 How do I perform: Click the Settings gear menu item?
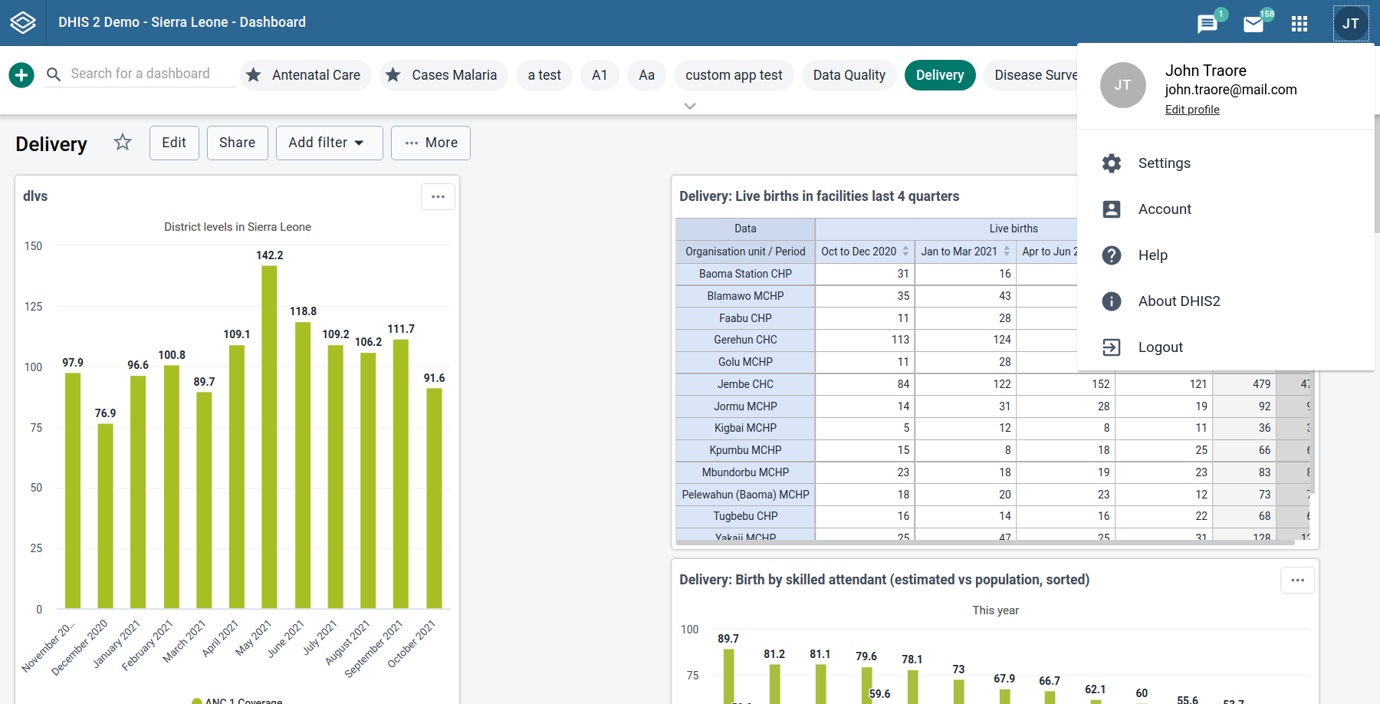1164,163
